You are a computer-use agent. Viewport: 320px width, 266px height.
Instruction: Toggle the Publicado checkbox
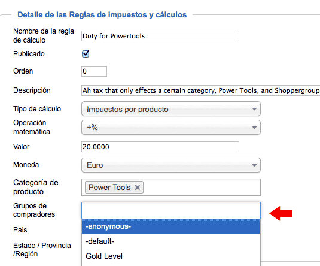[x=86, y=54]
